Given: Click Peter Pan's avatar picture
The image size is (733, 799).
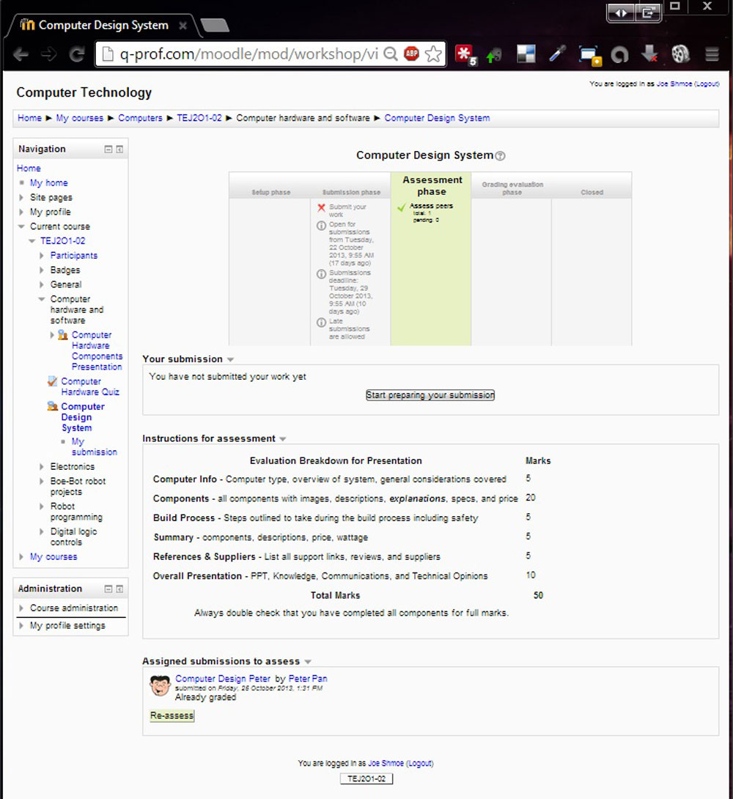Looking at the screenshot, I should coord(160,686).
